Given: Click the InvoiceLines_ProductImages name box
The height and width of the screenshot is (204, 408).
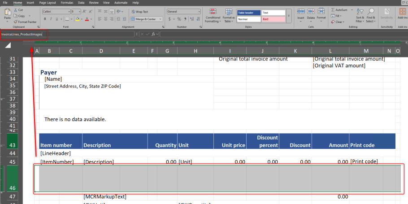Looking at the screenshot, I should pos(22,34).
